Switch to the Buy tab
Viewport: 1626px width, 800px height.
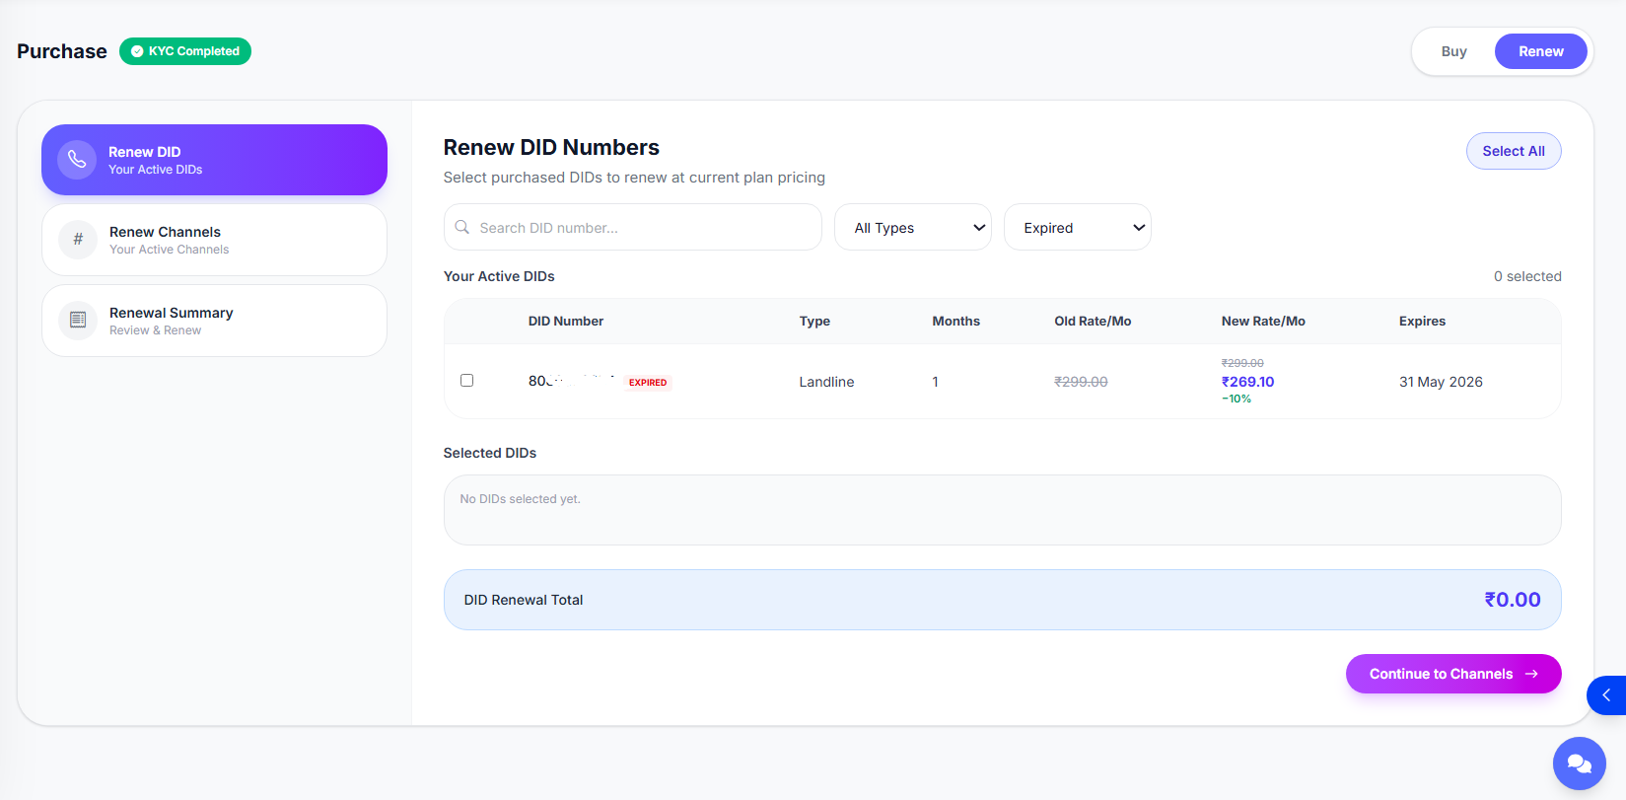click(x=1454, y=51)
